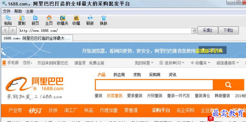Screen dimensions: 246x122
Task: Open the 注册 menu
Action: [30, 11]
